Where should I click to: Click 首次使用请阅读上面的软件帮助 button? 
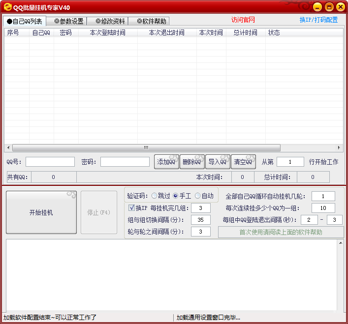pyautogui.click(x=281, y=232)
